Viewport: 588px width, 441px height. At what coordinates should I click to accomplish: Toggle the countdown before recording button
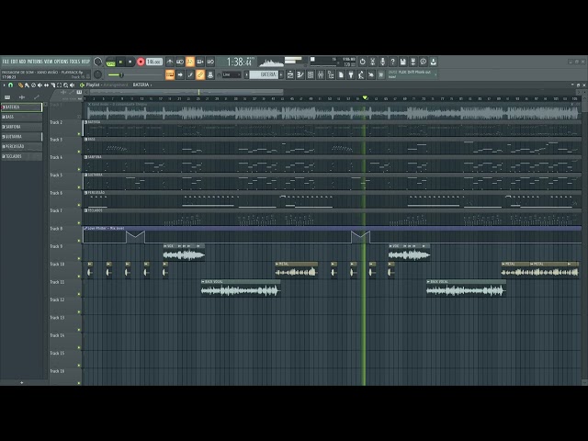[190, 62]
